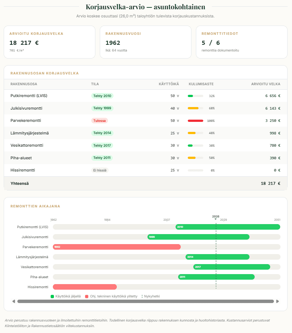Viewport: 292px width, 333px height.
Task: Click the "Ei hissiä" status badge
Action: (x=100, y=170)
